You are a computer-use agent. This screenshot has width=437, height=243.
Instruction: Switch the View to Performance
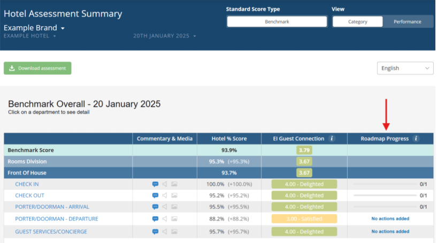pyautogui.click(x=408, y=22)
